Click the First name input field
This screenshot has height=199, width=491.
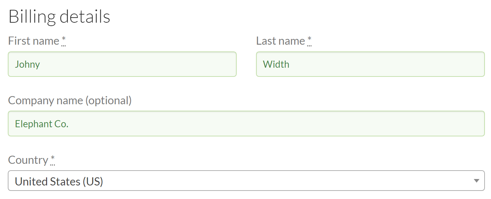point(122,64)
